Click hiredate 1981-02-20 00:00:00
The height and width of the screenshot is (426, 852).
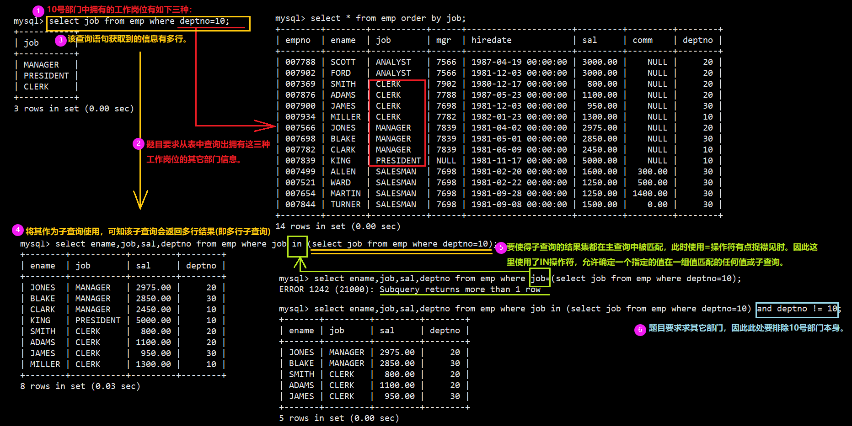click(x=519, y=172)
